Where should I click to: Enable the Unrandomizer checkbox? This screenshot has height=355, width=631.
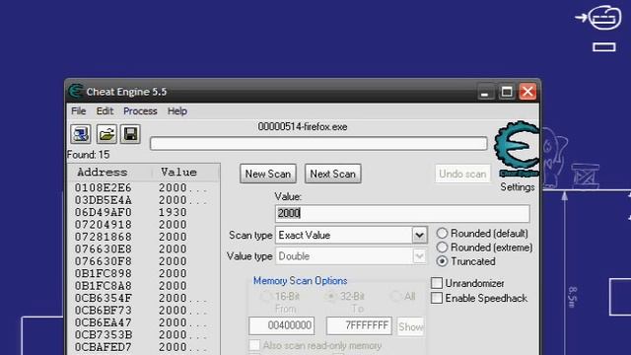[437, 283]
